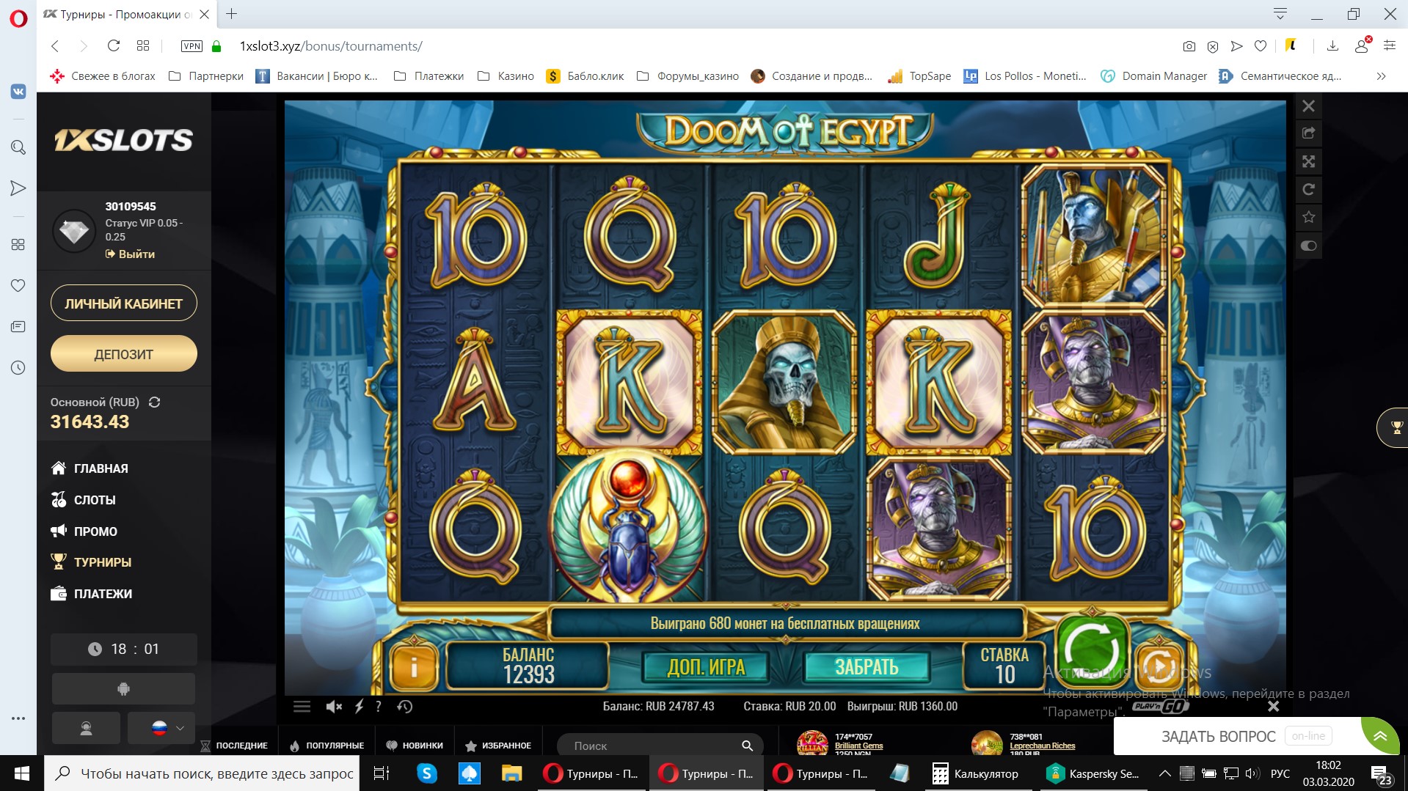Start autoplay with the orange button
Screen dimensions: 1408x791
pos(1160,667)
